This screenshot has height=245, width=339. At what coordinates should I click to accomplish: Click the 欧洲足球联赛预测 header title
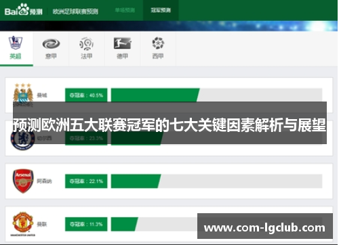tap(75, 12)
